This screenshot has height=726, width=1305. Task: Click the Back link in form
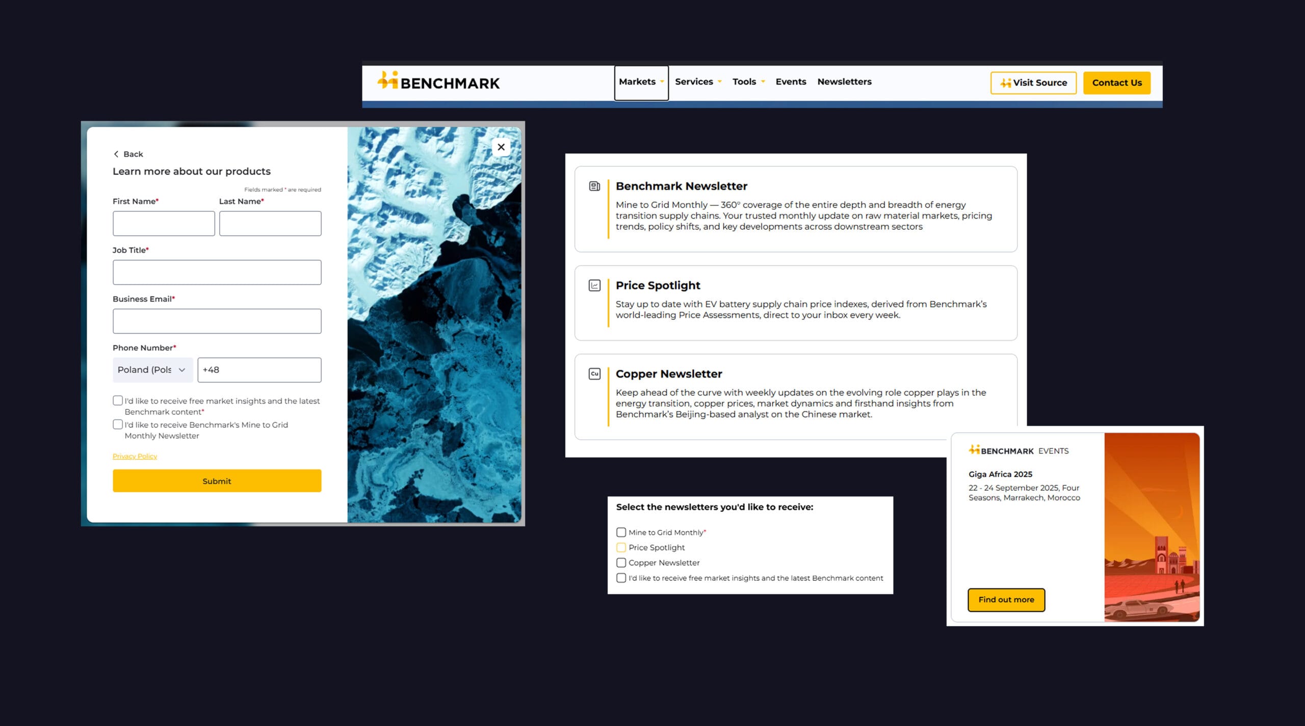point(128,154)
